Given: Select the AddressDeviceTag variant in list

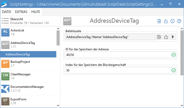Looking at the screenshot, I should pos(28,54).
